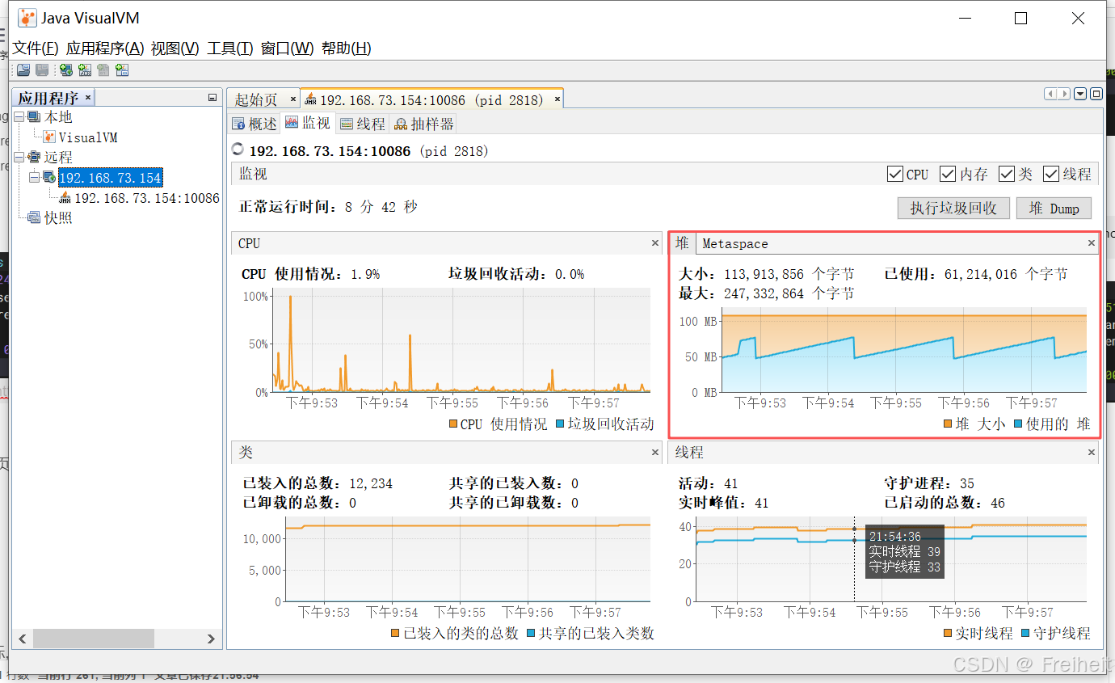Viewport: 1115px width, 683px height.
Task: Close the 起始页 tab
Action: coord(292,99)
